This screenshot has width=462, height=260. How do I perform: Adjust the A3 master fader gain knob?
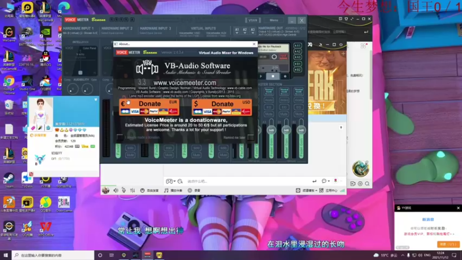[271, 130]
